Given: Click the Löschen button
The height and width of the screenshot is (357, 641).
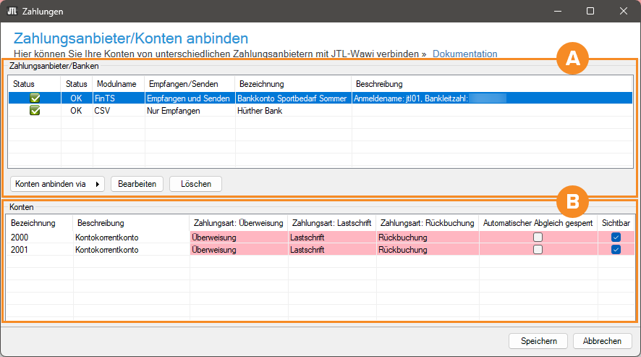Looking at the screenshot, I should 195,184.
